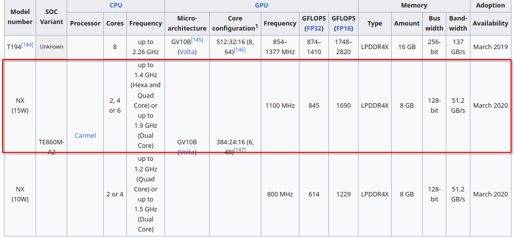The height and width of the screenshot is (237, 514).
Task: Select the '137 GB/s' bandwidth cell
Action: coord(458,47)
